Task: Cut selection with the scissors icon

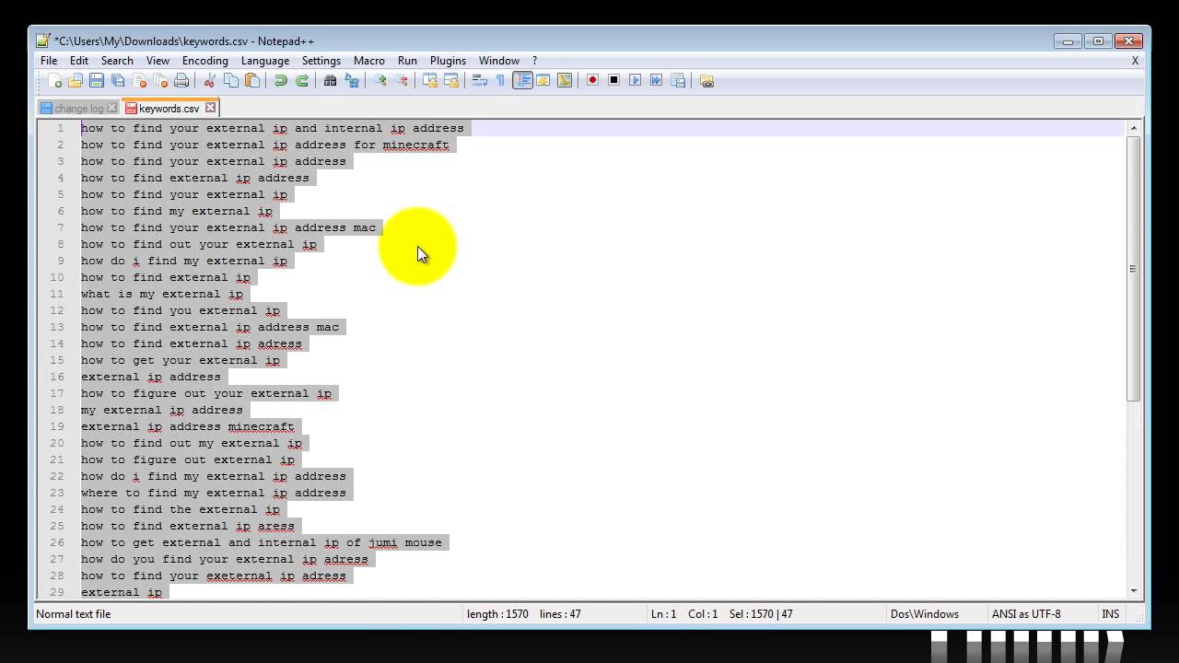Action: point(210,81)
